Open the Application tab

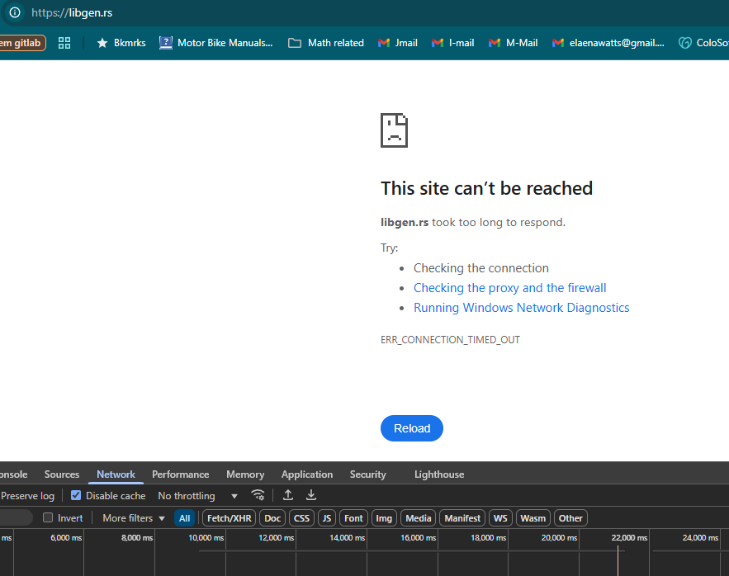(307, 474)
